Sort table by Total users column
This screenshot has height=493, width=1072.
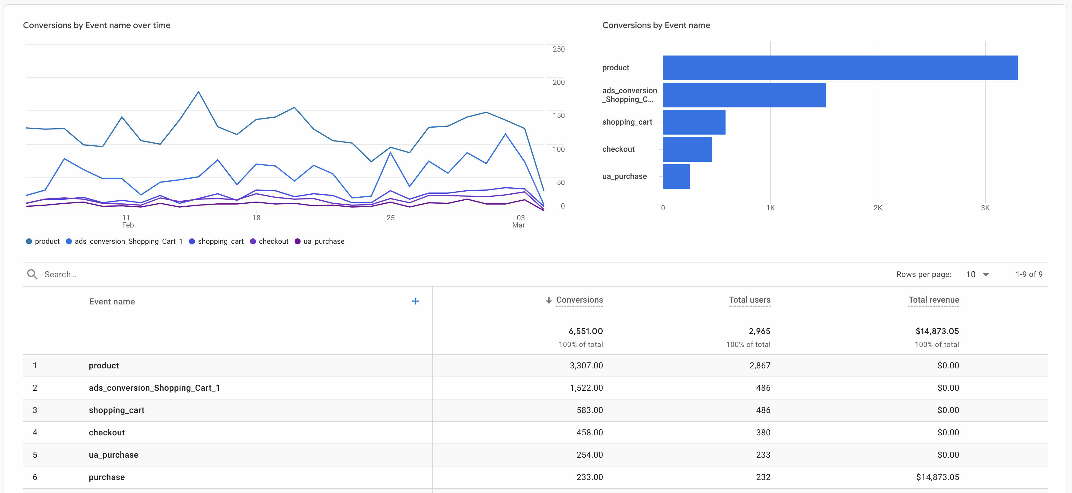click(x=749, y=300)
